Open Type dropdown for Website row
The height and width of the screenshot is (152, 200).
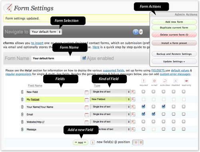110,122
